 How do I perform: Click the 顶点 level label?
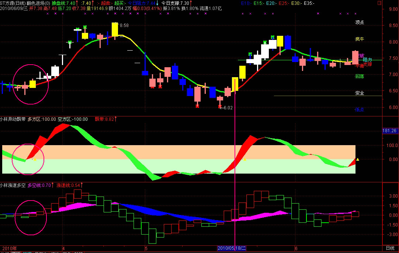click(x=359, y=23)
